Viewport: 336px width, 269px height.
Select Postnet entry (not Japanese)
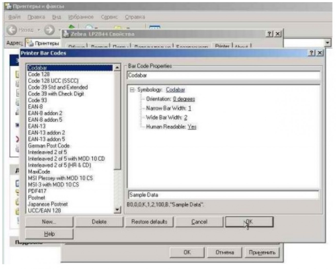point(36,198)
